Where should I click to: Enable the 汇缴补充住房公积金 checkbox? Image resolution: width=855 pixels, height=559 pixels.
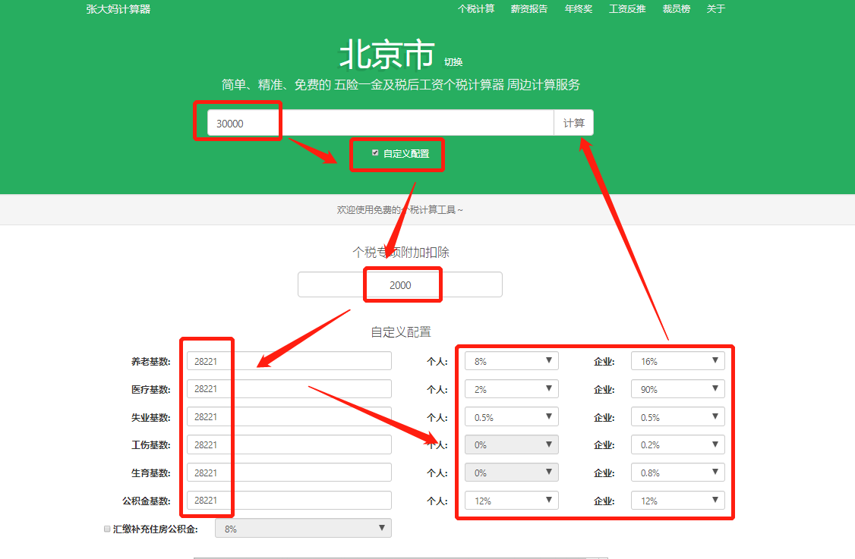(x=107, y=529)
